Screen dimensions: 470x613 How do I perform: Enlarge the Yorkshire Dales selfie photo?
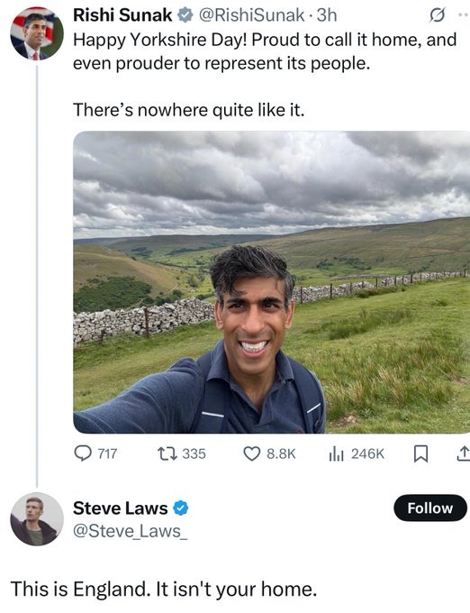[x=272, y=282]
